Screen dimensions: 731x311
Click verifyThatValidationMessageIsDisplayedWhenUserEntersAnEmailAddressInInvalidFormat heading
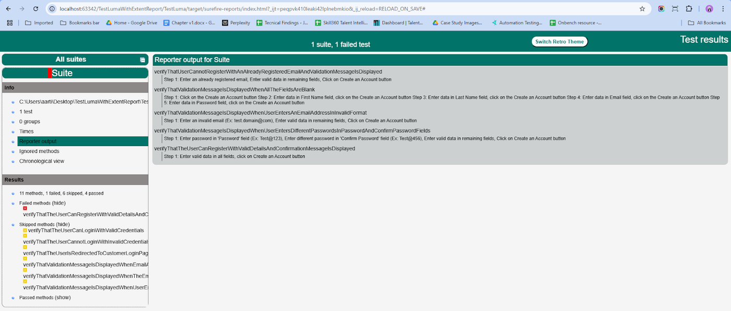tap(261, 113)
